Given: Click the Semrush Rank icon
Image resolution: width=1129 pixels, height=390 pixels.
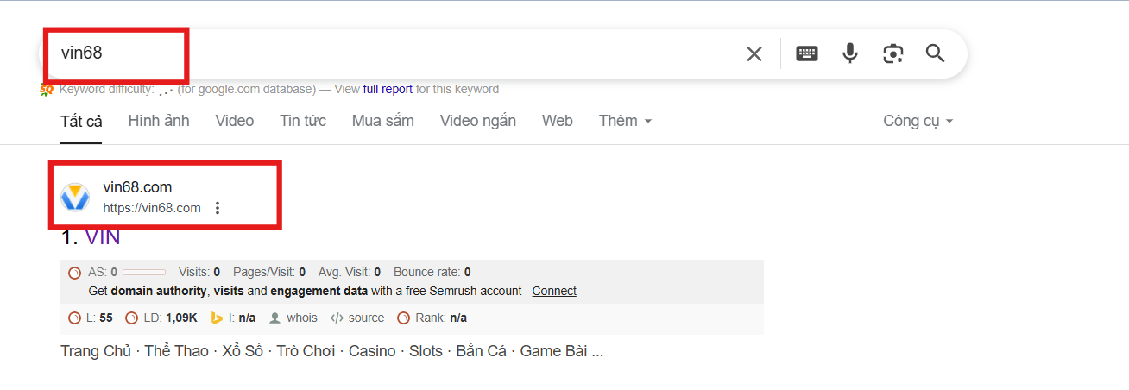Looking at the screenshot, I should pos(403,318).
